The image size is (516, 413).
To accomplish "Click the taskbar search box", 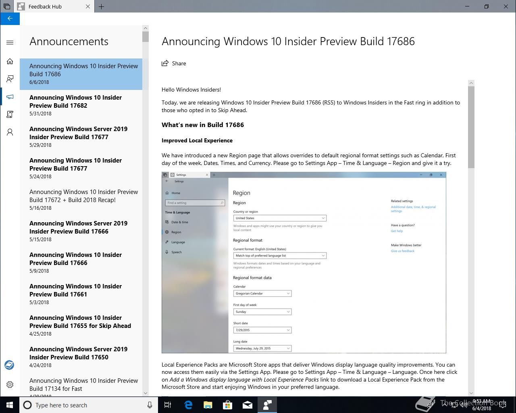I will [x=89, y=405].
